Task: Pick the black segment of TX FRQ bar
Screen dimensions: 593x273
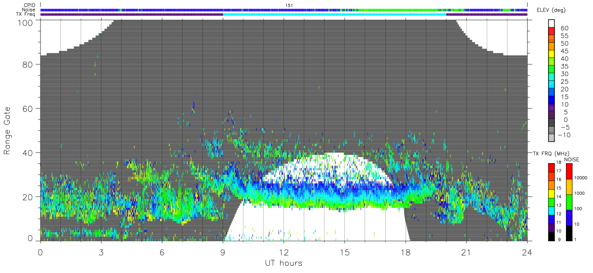Action: 551,236
